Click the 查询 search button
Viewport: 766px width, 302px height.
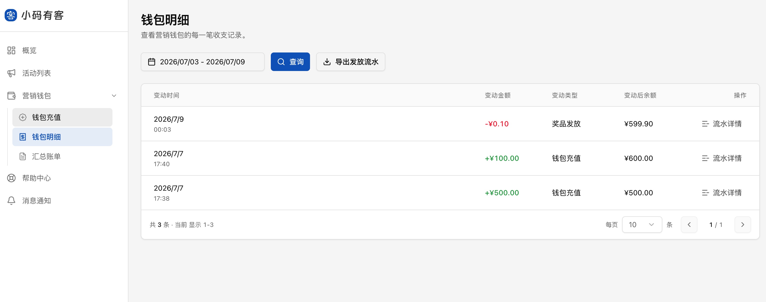click(290, 62)
